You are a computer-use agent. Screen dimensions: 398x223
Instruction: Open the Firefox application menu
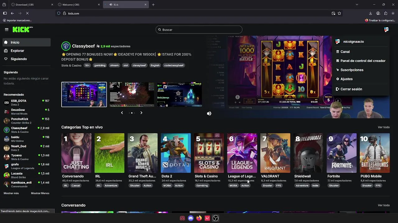(393, 13)
